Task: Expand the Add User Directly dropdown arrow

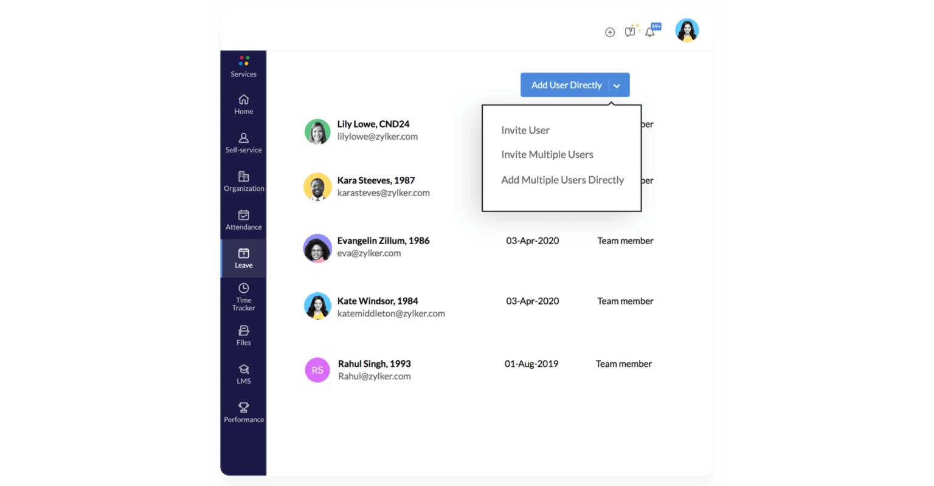Action: (617, 84)
